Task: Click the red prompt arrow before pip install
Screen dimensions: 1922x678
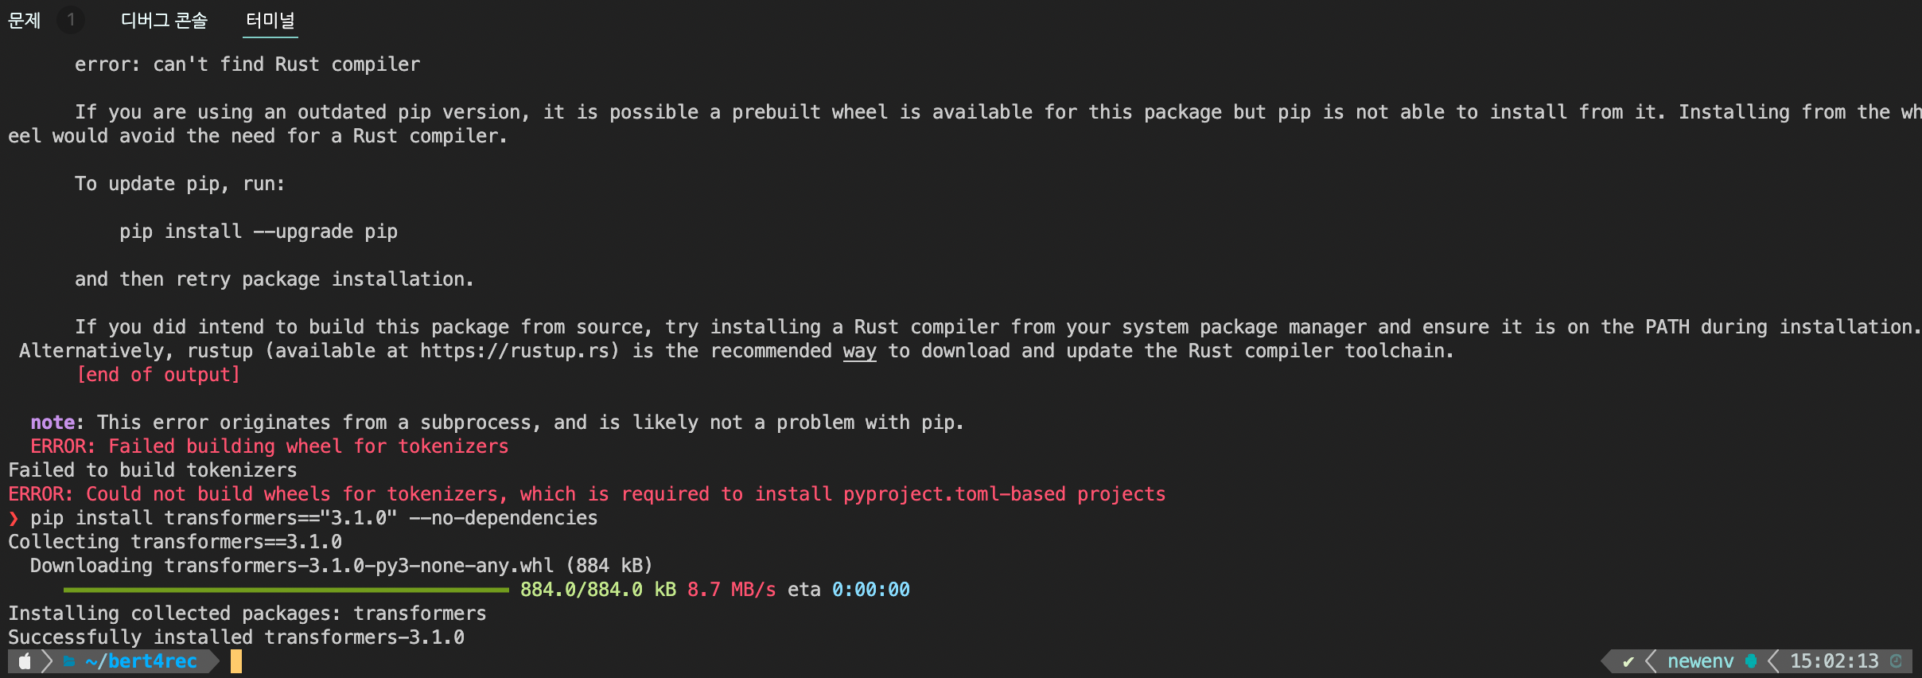Action: (14, 519)
